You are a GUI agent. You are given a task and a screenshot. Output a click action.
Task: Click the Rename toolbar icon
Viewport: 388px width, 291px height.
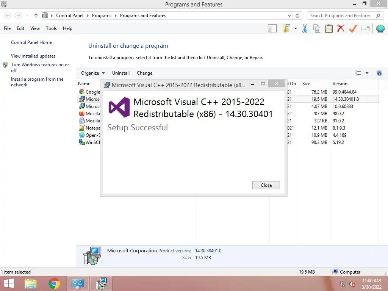pos(365,28)
